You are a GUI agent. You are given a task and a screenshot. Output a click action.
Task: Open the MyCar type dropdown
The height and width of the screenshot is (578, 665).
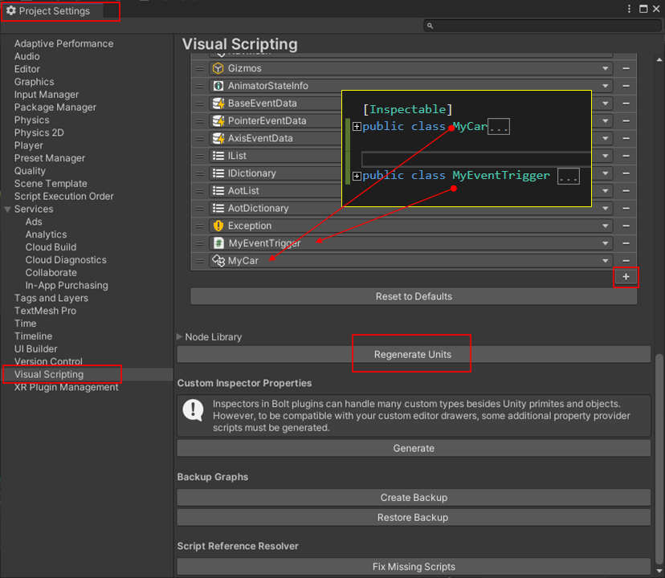coord(606,260)
